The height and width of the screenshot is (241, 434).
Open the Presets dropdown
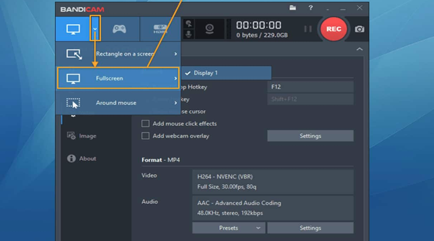[229, 228]
